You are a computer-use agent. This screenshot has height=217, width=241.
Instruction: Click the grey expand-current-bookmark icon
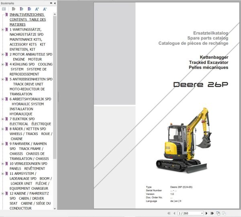coord(14,9)
